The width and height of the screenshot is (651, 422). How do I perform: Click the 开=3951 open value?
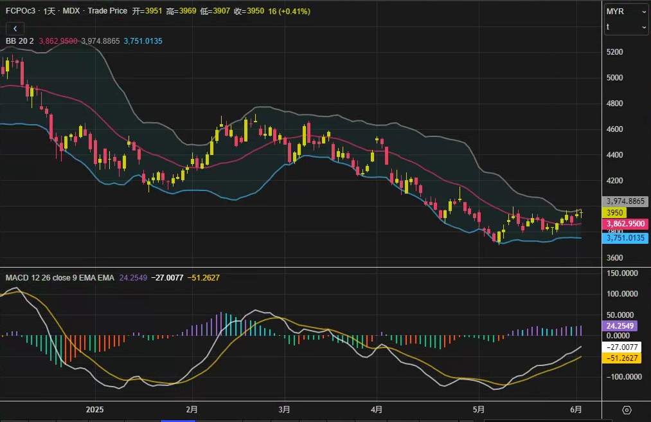click(x=147, y=11)
